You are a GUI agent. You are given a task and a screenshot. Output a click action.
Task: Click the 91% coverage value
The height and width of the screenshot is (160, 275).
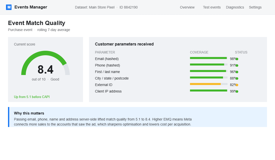coord(233,65)
